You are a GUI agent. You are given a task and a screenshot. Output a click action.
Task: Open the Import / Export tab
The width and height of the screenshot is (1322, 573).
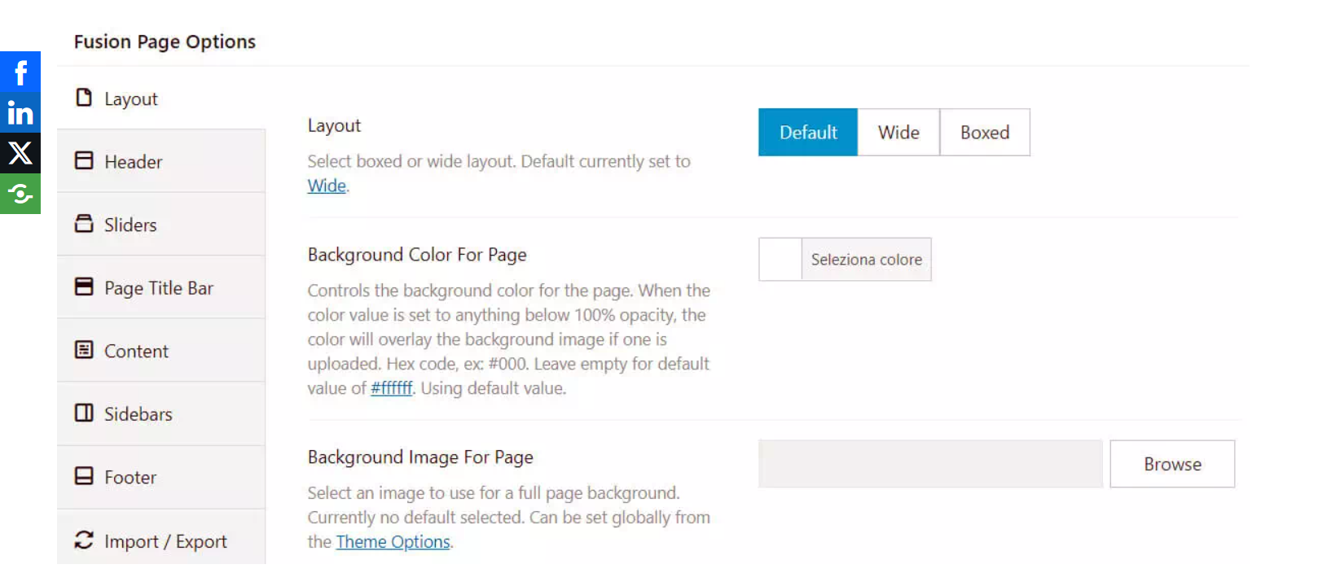point(161,538)
